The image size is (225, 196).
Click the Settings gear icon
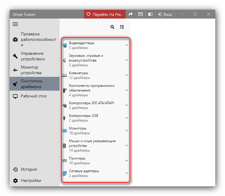pyautogui.click(x=15, y=181)
